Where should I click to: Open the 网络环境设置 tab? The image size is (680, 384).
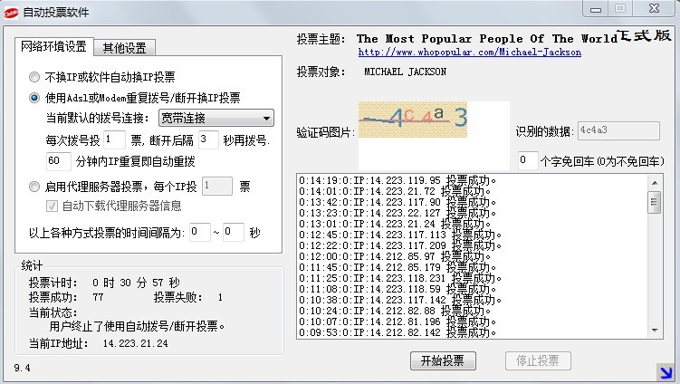coord(53,47)
